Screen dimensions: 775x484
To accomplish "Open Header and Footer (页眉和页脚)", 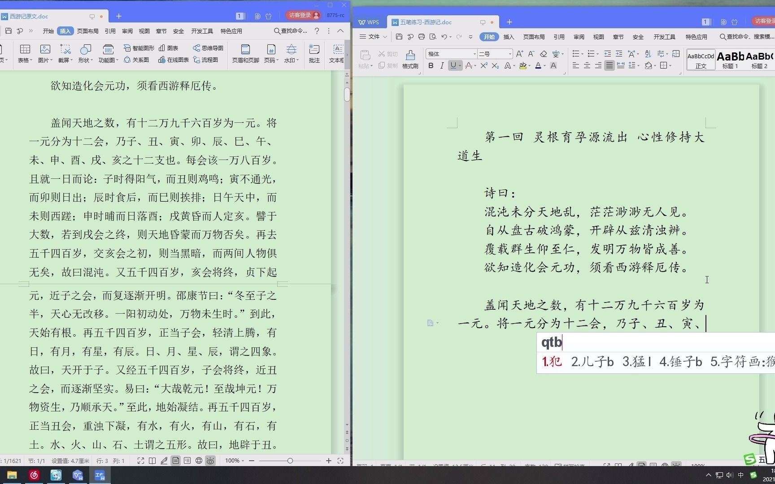I will pyautogui.click(x=245, y=53).
